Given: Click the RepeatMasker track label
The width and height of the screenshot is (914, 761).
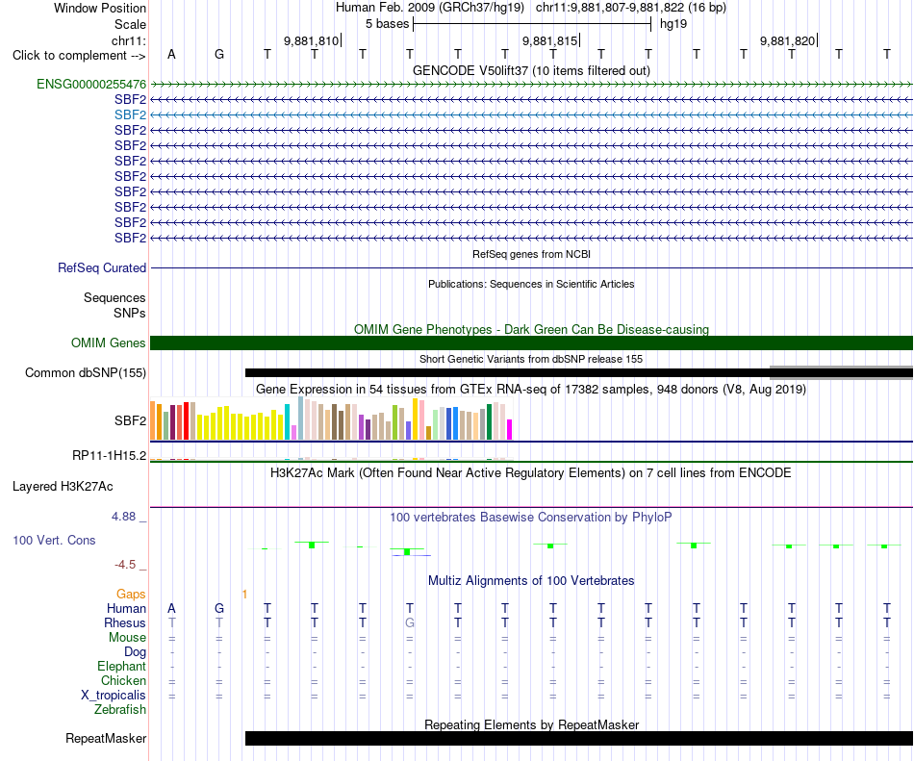Looking at the screenshot, I should click(x=106, y=738).
